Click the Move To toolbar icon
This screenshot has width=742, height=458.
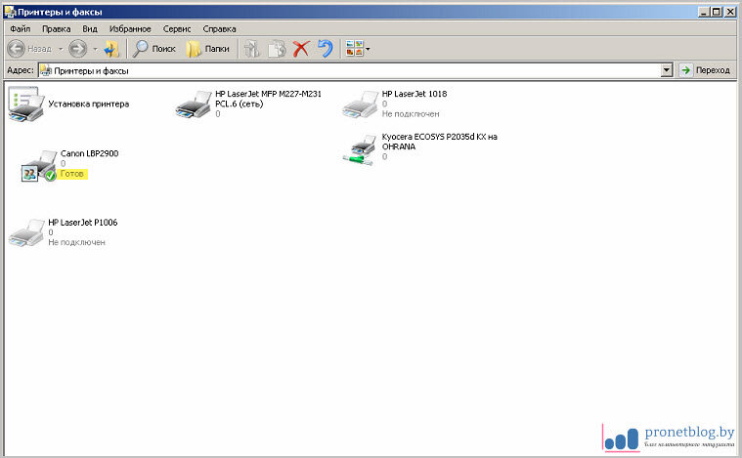pos(252,49)
